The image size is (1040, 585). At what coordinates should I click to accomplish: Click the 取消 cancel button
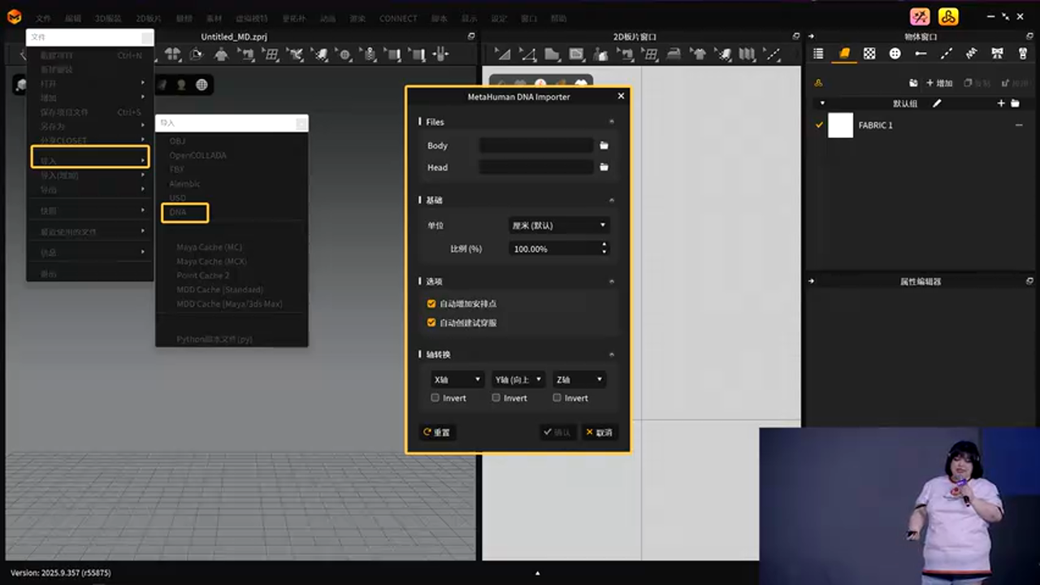(599, 432)
